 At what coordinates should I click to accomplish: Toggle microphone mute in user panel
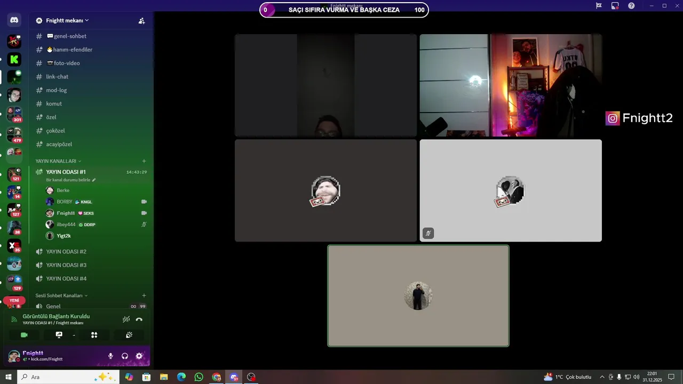pos(110,356)
